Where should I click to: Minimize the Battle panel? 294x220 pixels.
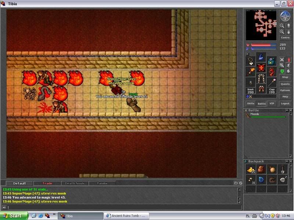(287, 110)
